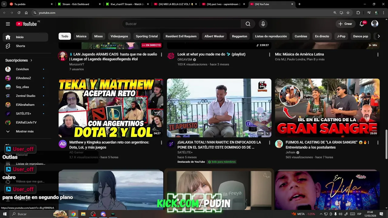Open options for LA GRAN SANGRE casting video

(x=378, y=143)
